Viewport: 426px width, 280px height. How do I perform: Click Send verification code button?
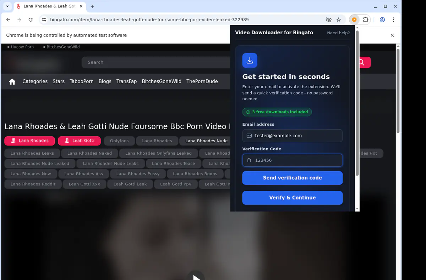pos(293,178)
